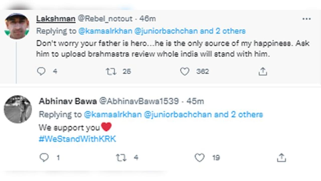Screen dimensions: 321x181
Task: Open Lakshman's profile picture
Action: [17, 26]
